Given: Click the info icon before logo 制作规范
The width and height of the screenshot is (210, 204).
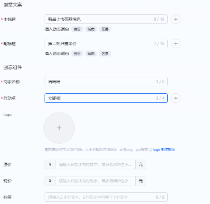Looking at the screenshot, I should click(x=150, y=149).
